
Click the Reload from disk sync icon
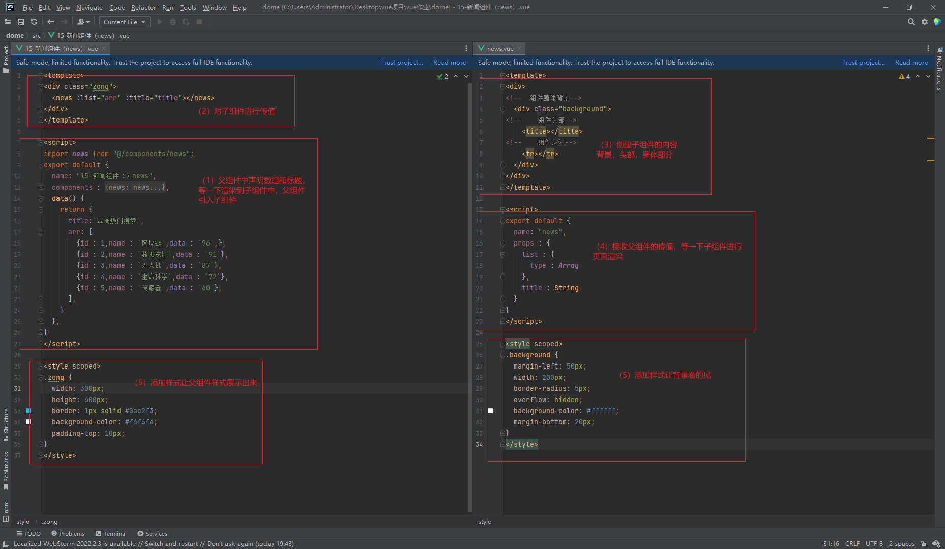34,22
